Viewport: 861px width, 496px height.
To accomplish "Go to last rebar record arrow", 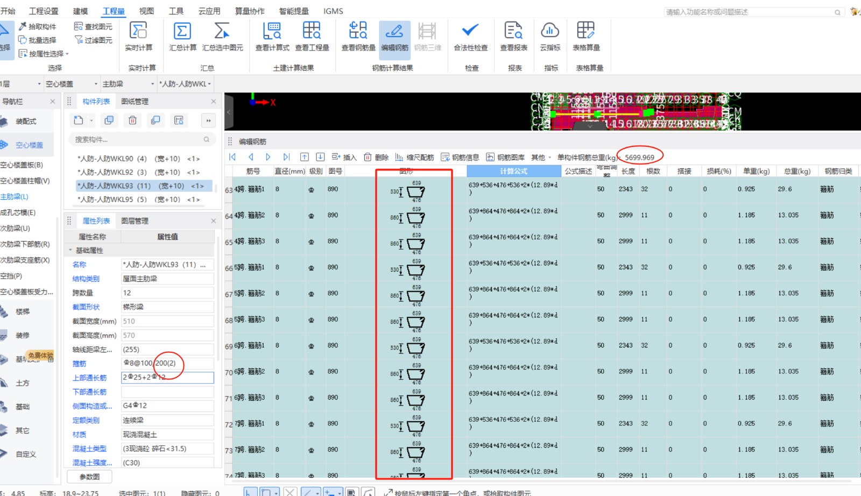I will 286,157.
